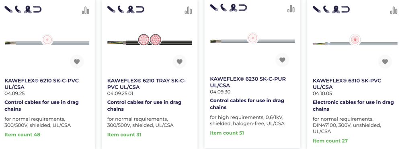Image resolution: width=402 pixels, height=149 pixels.
Task: Open KAWEFLEX 6230 SK-C-PUR UL/CSA title
Action: tap(248, 82)
